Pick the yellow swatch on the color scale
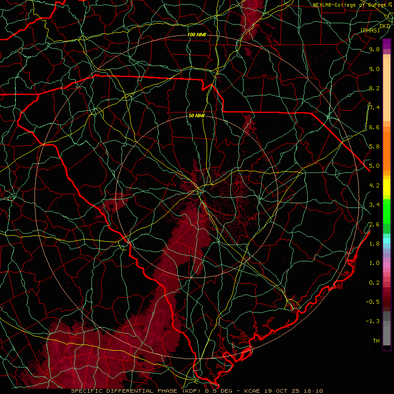 387,187
